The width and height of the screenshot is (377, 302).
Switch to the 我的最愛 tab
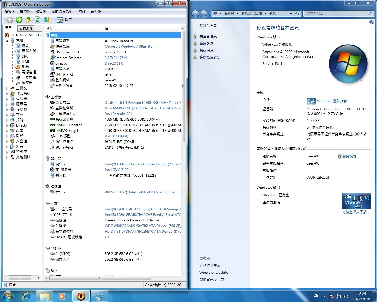26,28
